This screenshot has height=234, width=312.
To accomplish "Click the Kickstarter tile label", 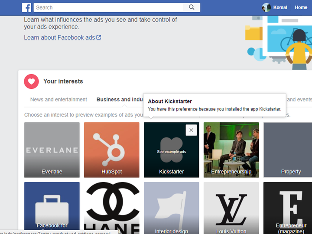I will click(171, 172).
